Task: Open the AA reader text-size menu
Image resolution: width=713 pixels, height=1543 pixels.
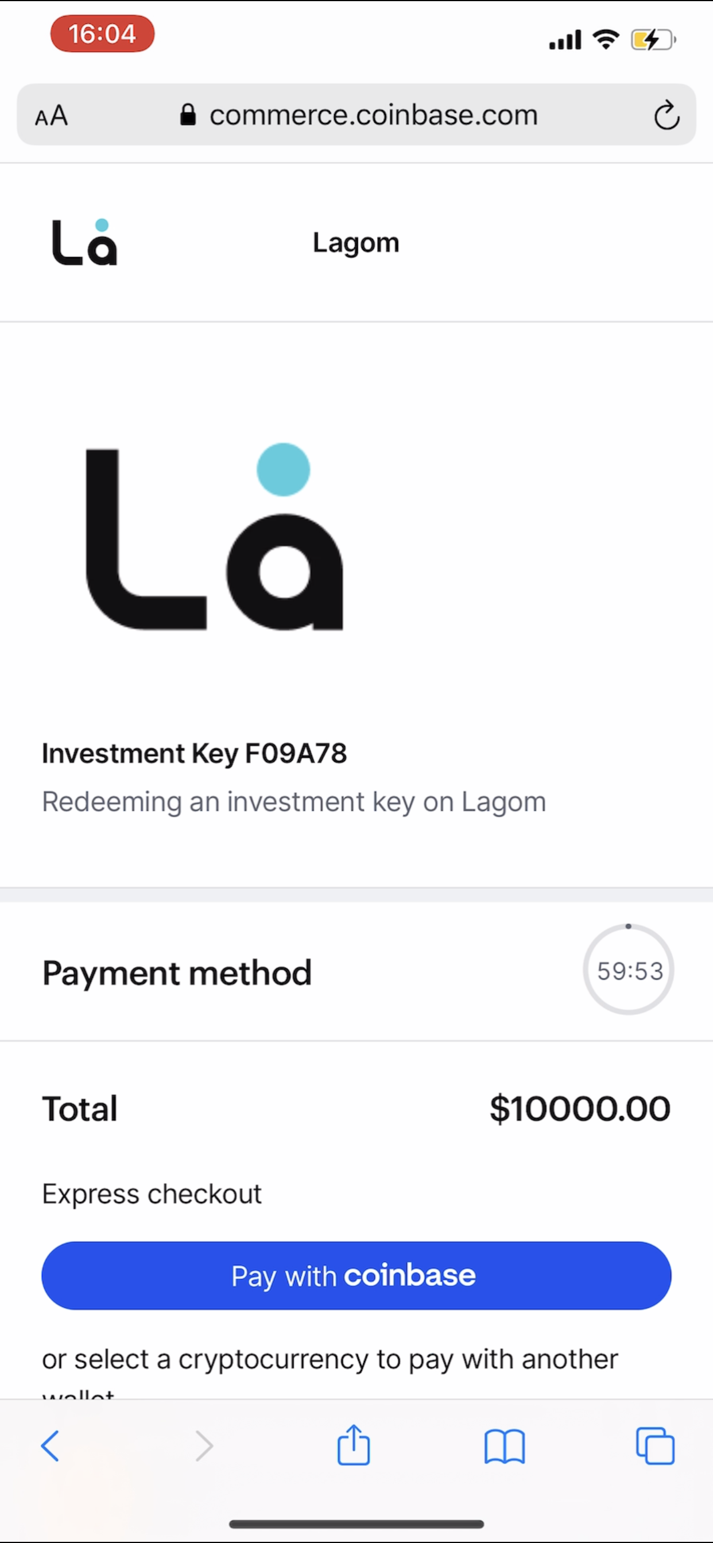Action: 52,115
